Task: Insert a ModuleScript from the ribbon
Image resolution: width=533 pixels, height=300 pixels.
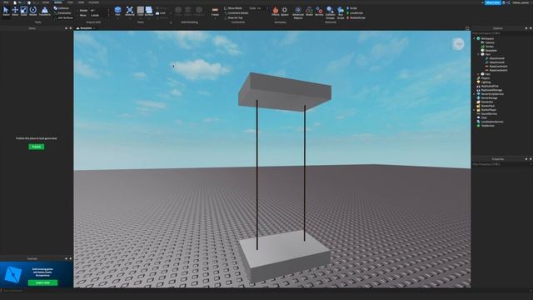Action: [356, 17]
